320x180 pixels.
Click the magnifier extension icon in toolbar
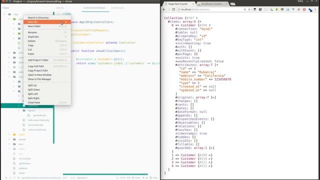click(x=271, y=9)
